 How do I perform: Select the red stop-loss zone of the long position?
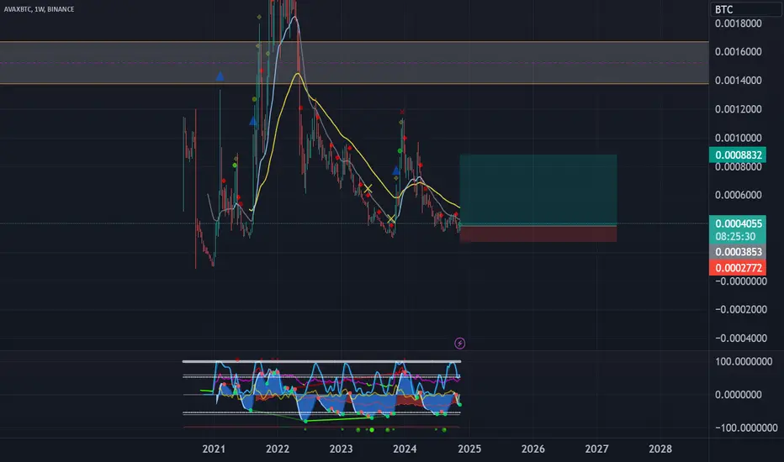tap(538, 234)
